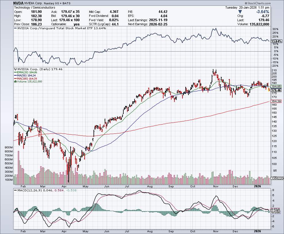Viewport: 284px width, 234px height.
Task: Select the Next Earnings date 2026-02-25
Action: coord(158,24)
